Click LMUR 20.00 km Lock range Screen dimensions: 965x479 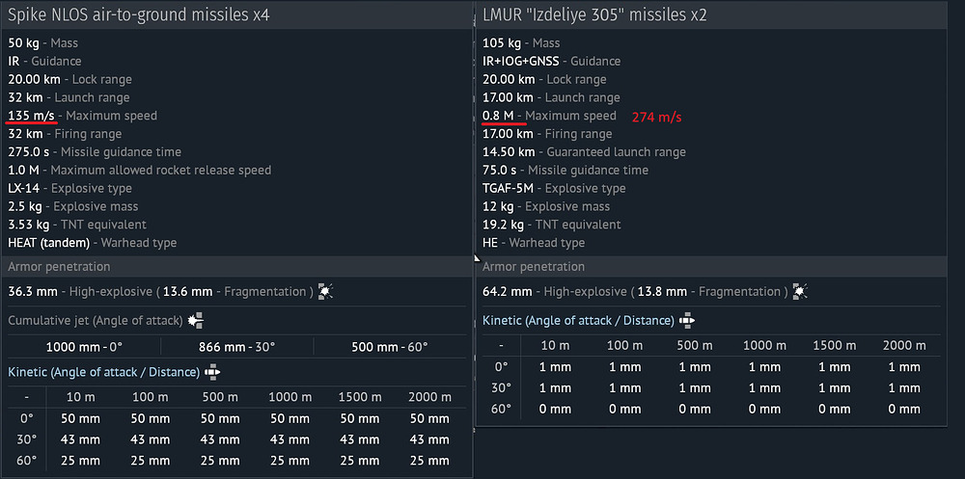(x=544, y=79)
